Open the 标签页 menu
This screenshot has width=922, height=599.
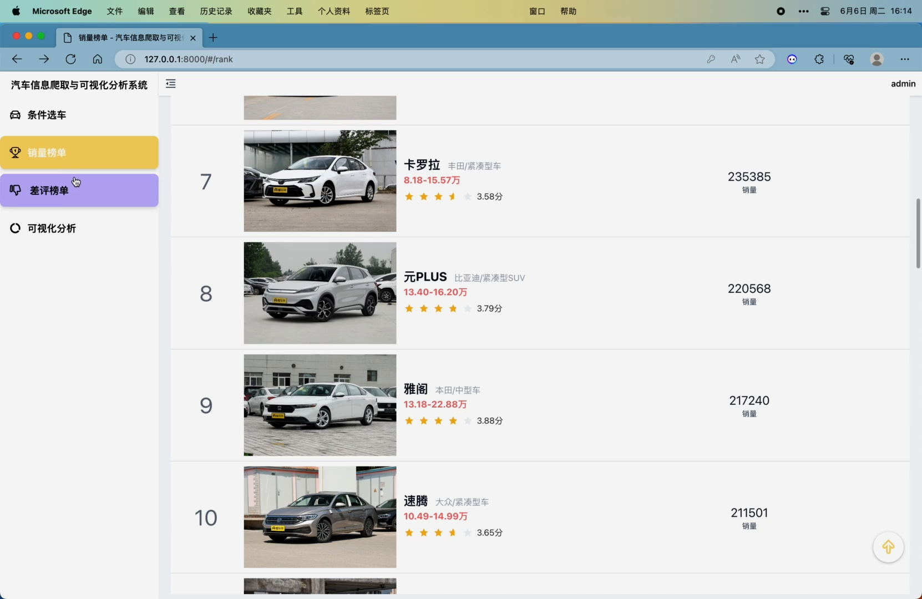point(377,11)
